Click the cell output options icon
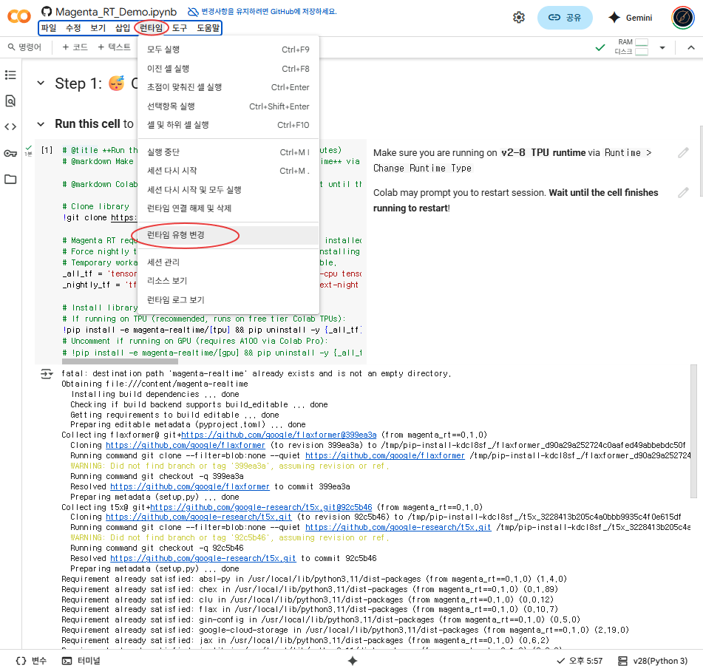The height and width of the screenshot is (666, 703). pyautogui.click(x=46, y=374)
